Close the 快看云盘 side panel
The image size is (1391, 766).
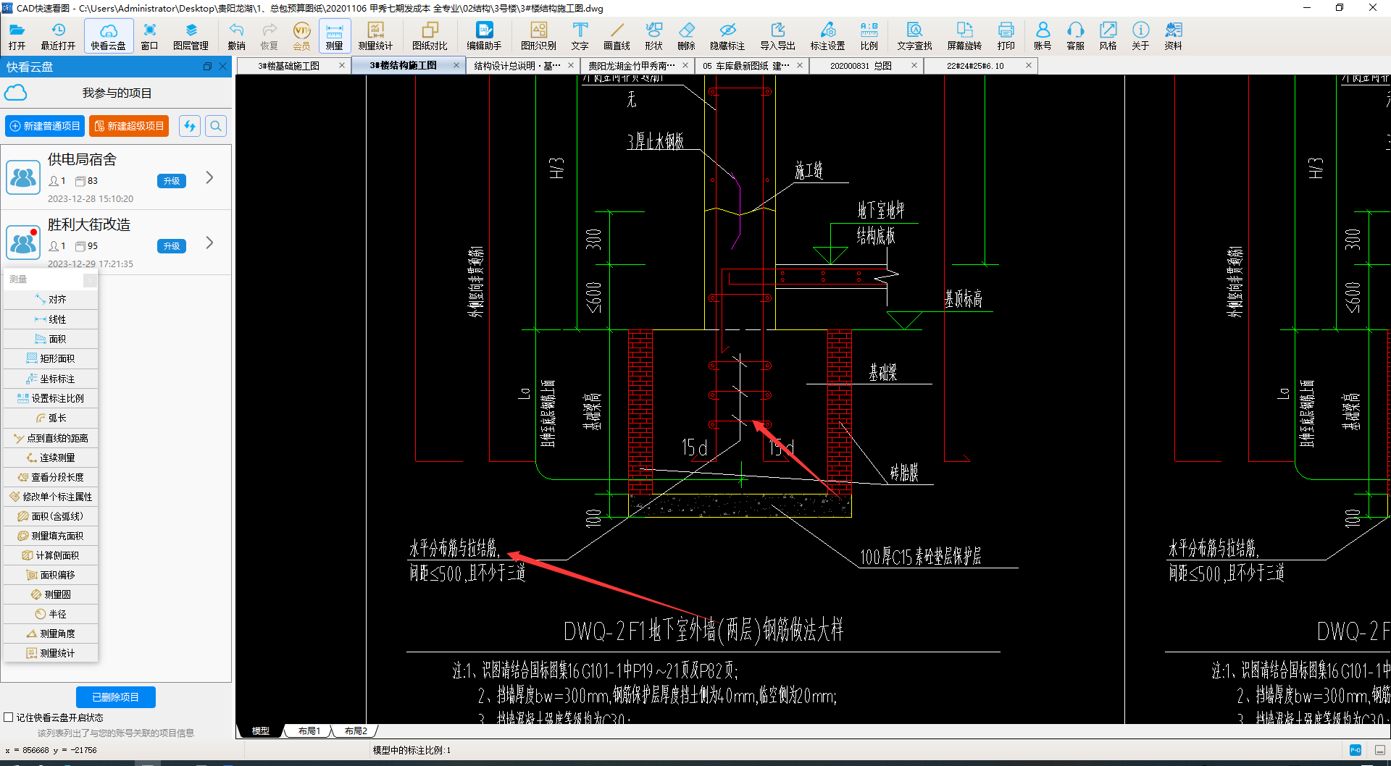pyautogui.click(x=223, y=67)
